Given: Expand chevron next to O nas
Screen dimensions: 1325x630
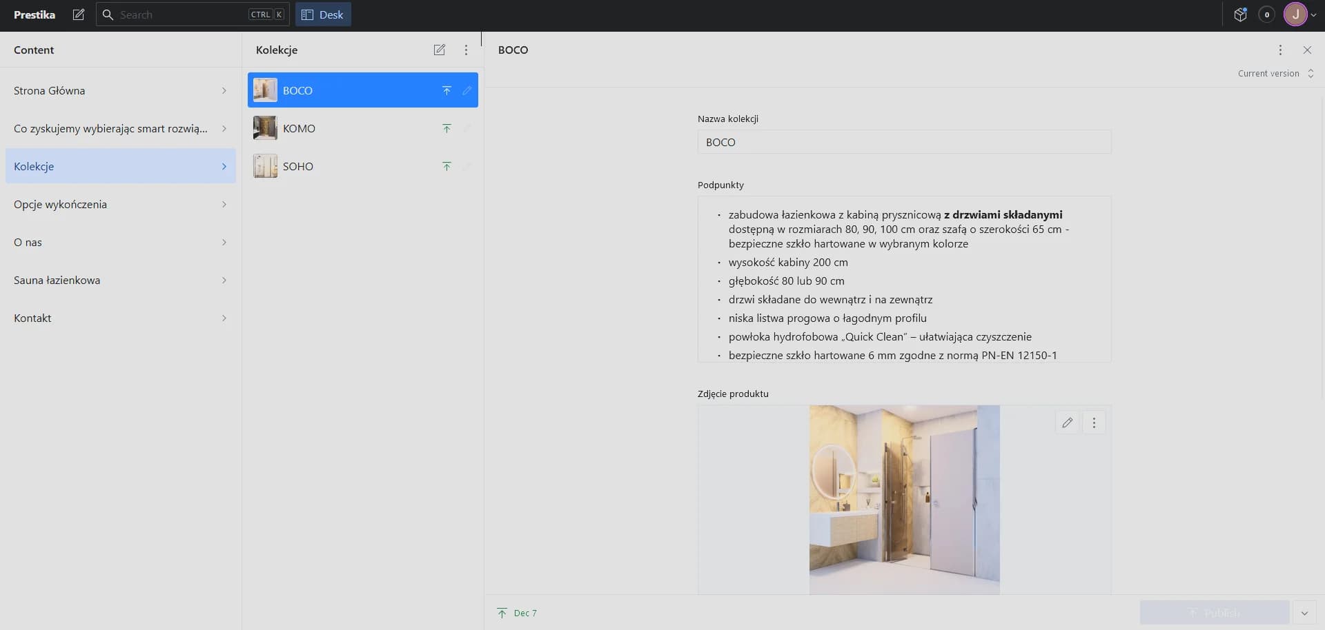Looking at the screenshot, I should pyautogui.click(x=224, y=242).
